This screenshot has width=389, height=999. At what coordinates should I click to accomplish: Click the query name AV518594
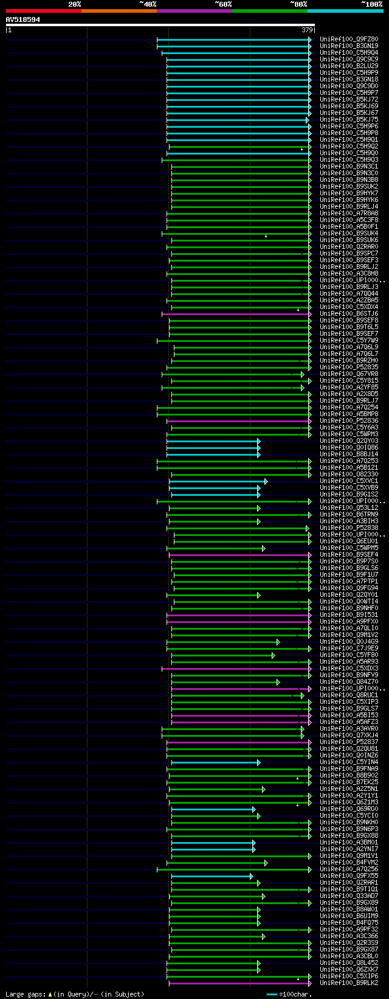(23, 19)
